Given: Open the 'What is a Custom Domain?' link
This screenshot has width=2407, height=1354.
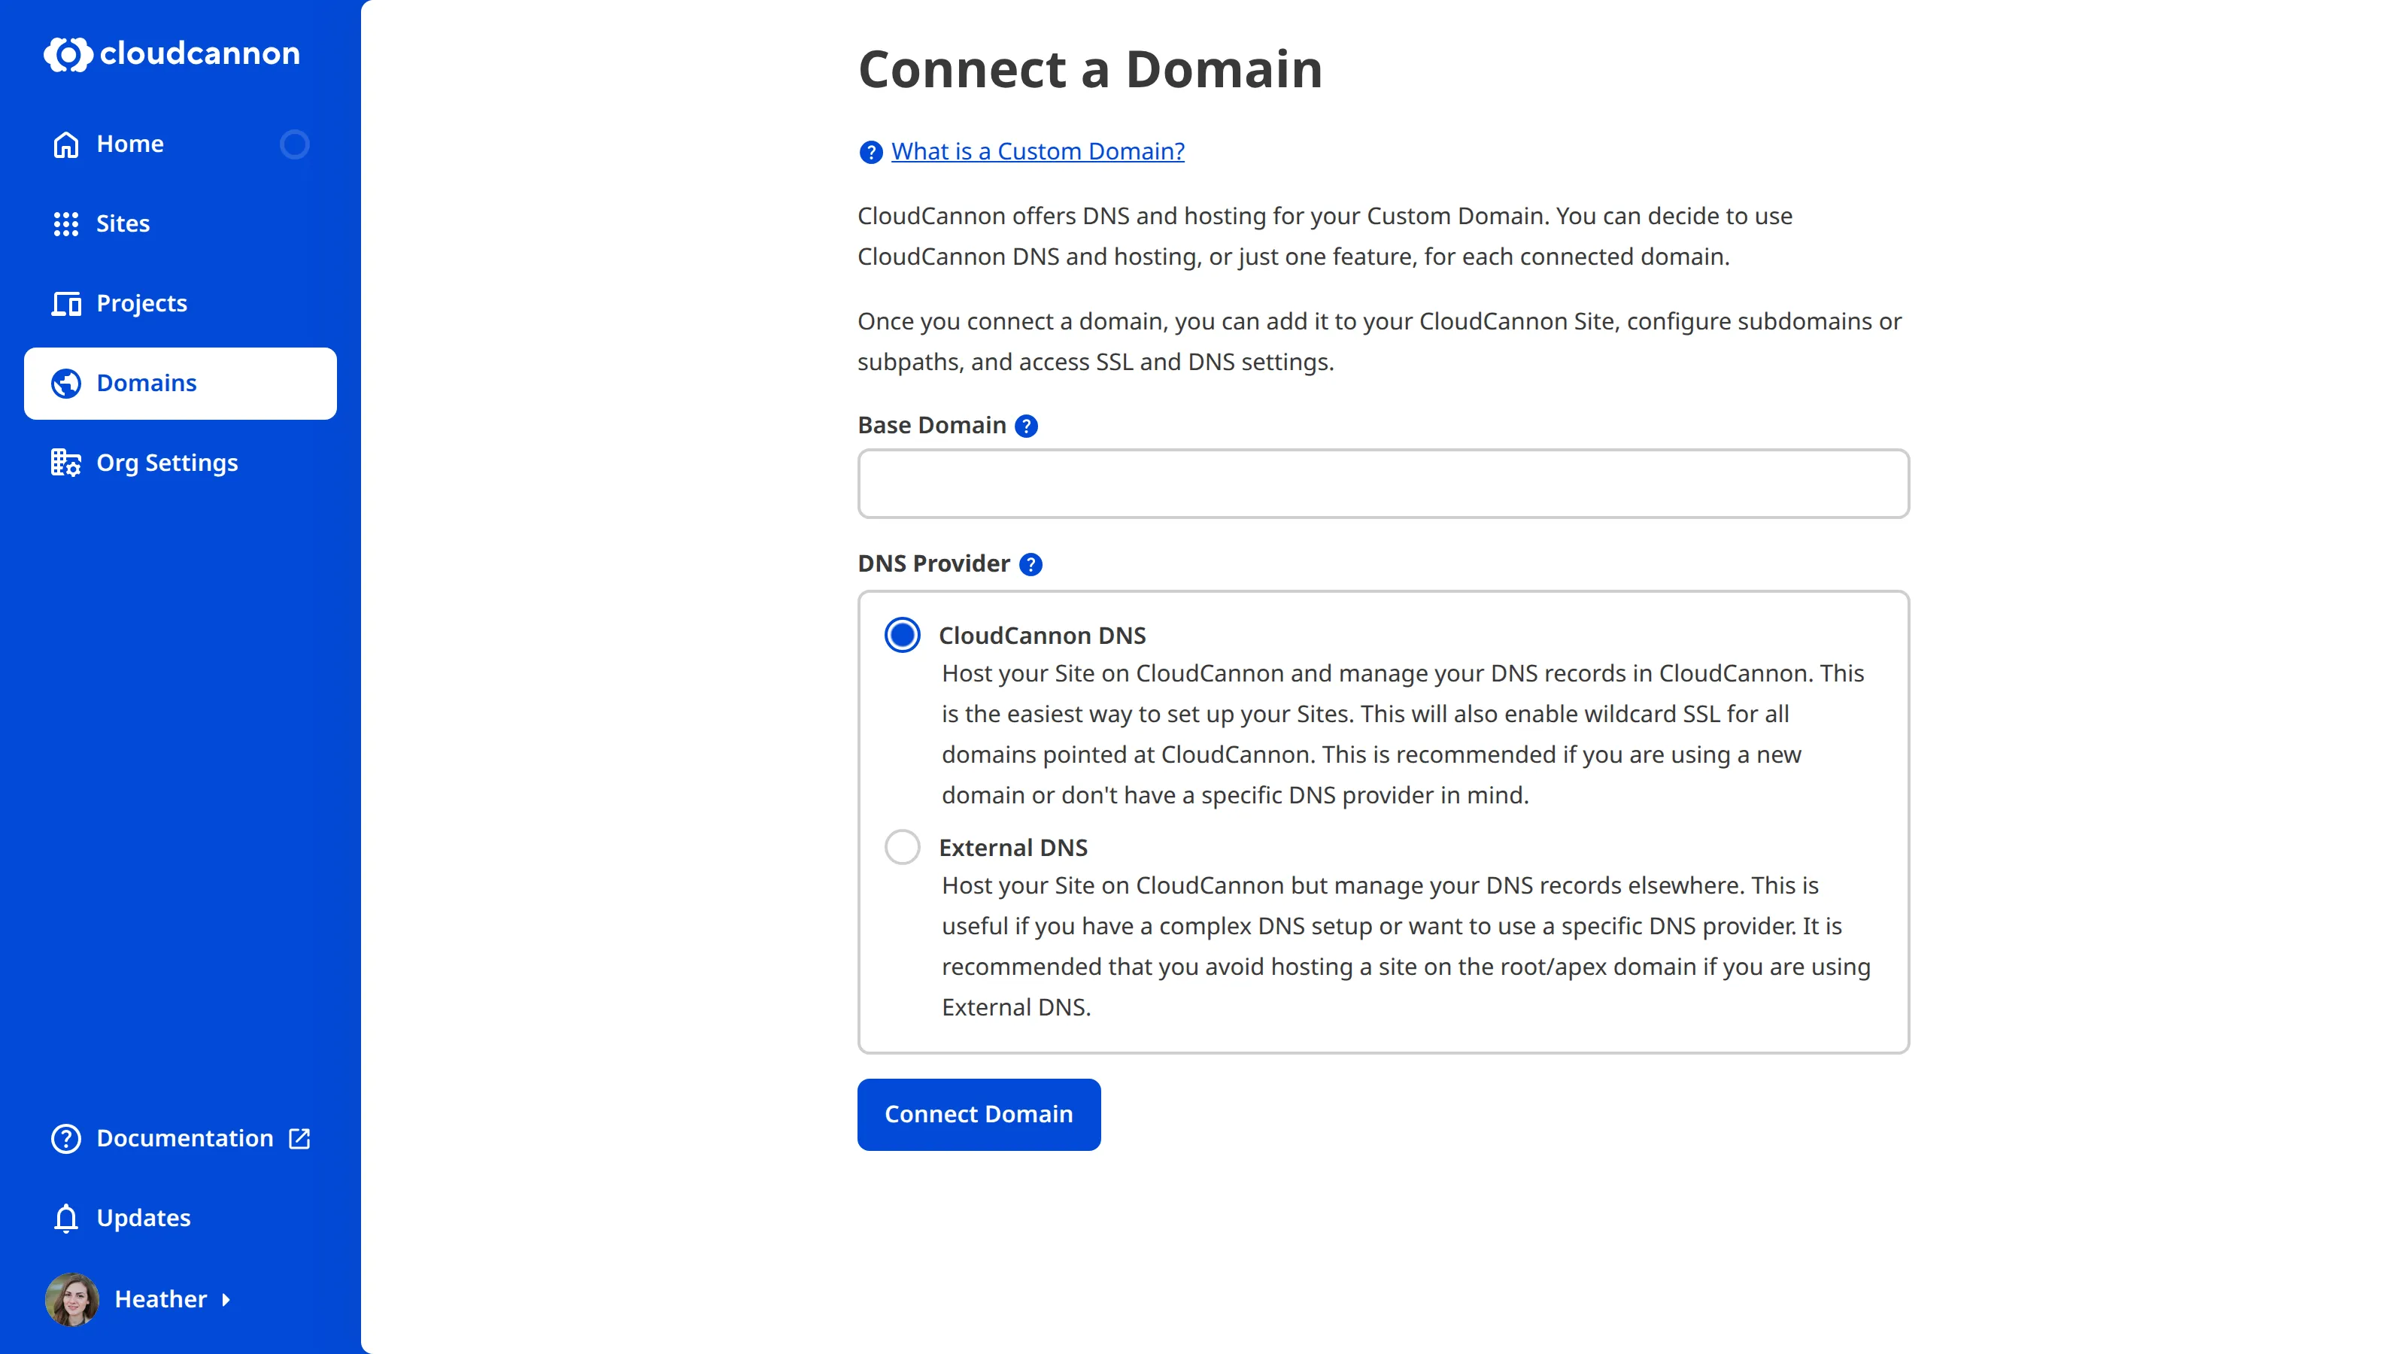Looking at the screenshot, I should [1037, 151].
